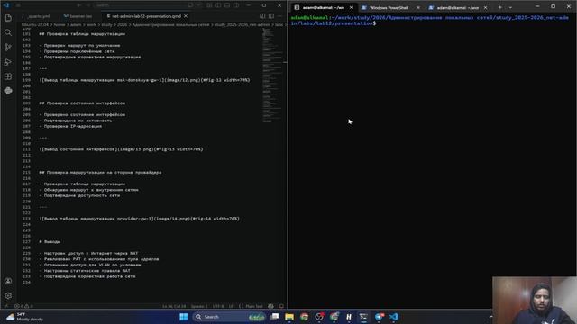Click the 'home' breadcrumb segment
Image resolution: width=577 pixels, height=324 pixels.
[x=60, y=24]
